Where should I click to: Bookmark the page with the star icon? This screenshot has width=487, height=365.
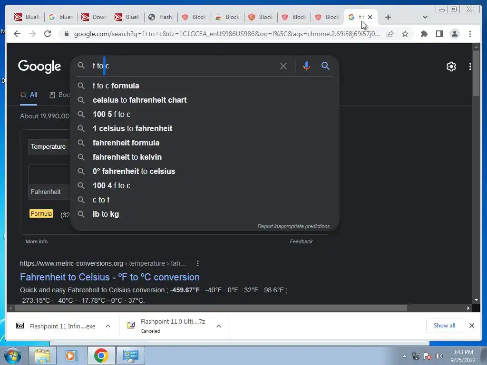click(405, 34)
